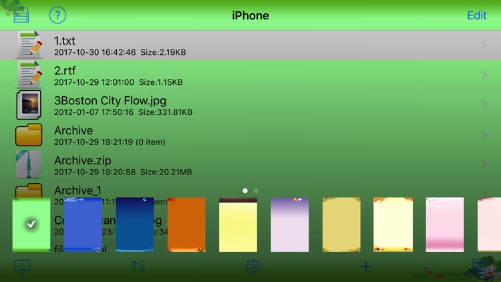Select the 1.txt file name
Image resolution: width=501 pixels, height=282 pixels.
pyautogui.click(x=65, y=41)
